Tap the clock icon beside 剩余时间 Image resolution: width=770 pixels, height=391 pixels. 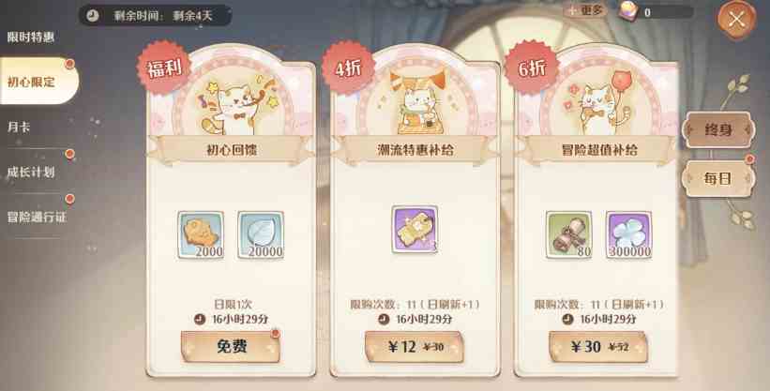tap(92, 16)
